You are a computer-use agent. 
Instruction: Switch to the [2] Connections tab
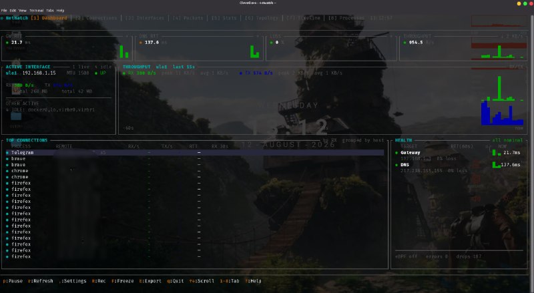pos(96,18)
